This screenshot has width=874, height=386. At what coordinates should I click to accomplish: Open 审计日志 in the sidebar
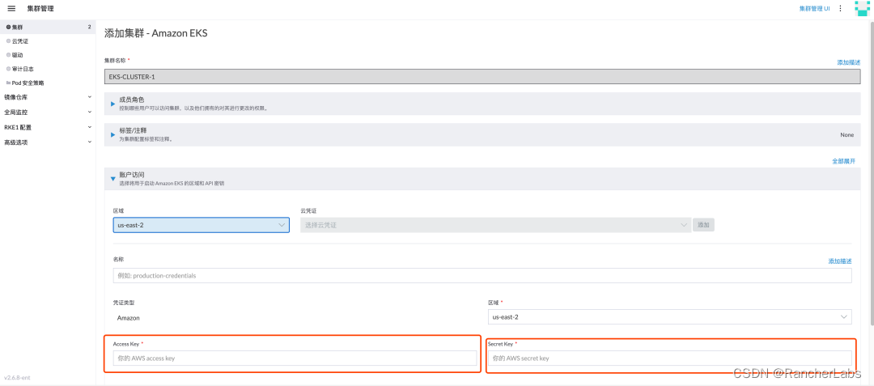point(23,69)
